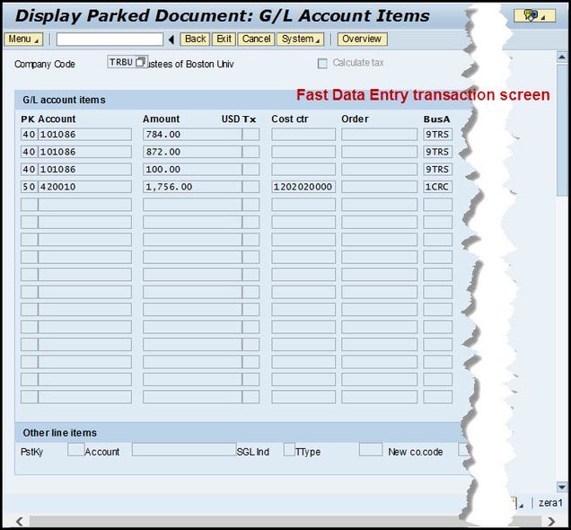
Task: Click the Tx field in the 784.00 row
Action: click(x=250, y=135)
